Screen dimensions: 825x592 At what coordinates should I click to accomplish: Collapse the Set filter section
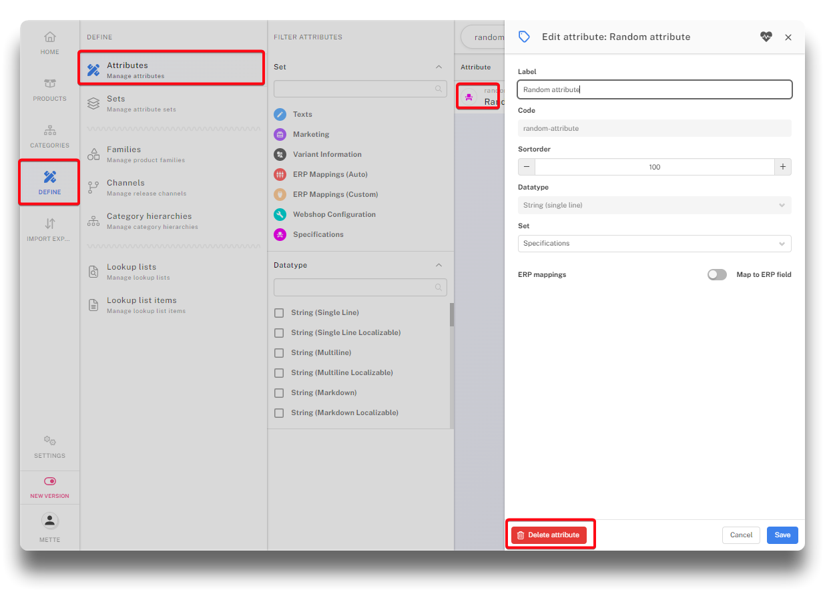439,67
